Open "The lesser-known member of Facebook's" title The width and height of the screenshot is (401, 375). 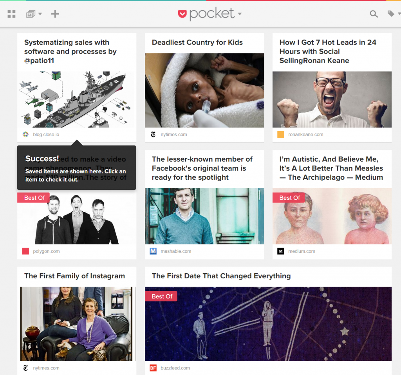[x=202, y=168]
